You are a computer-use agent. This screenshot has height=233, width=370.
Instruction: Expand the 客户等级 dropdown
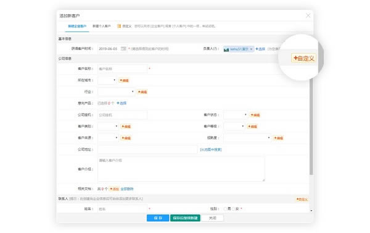[x=234, y=126]
